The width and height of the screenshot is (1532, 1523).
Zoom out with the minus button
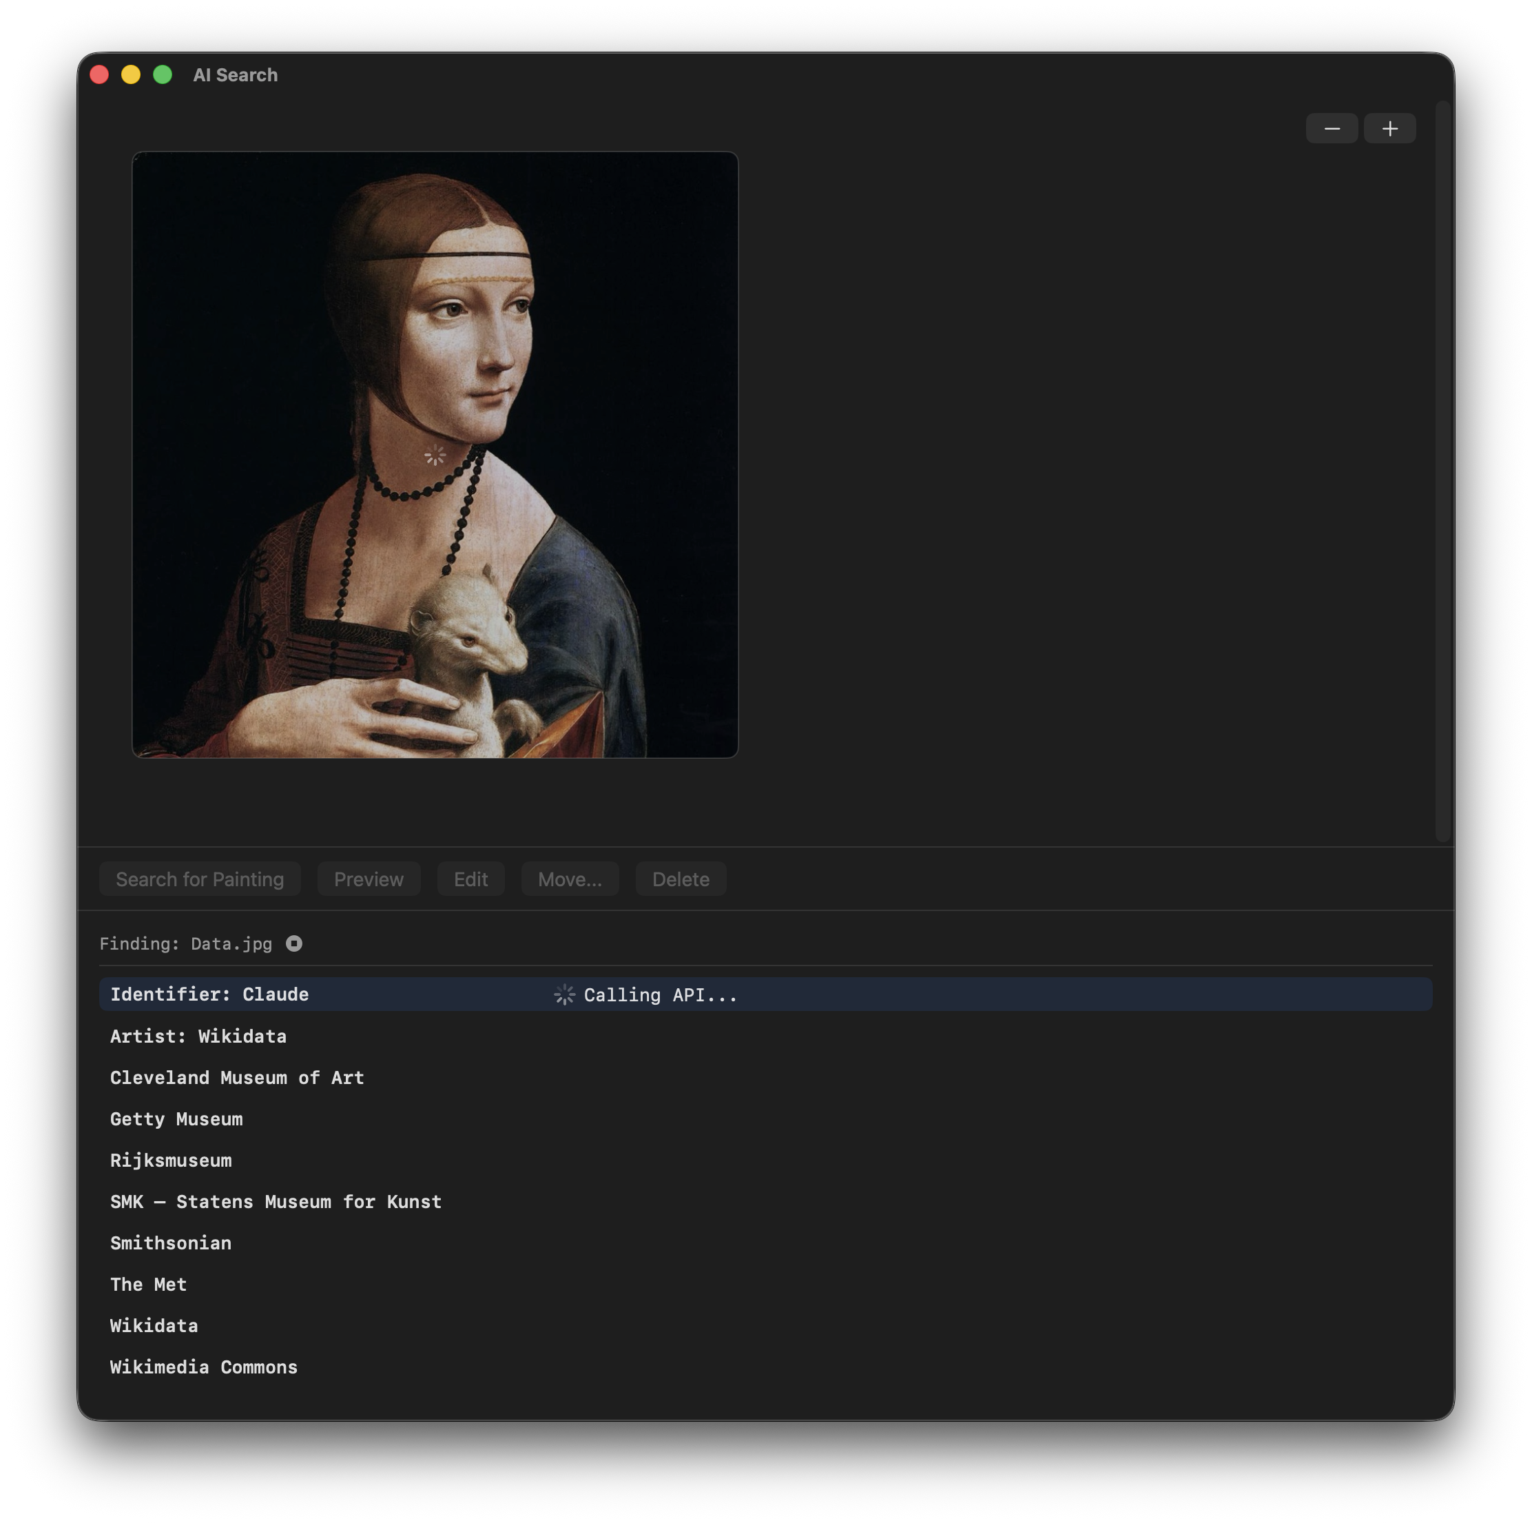pos(1332,128)
